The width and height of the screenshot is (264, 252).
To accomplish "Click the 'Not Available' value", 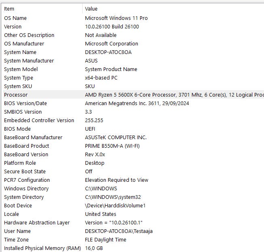I will pyautogui.click(x=101, y=35).
